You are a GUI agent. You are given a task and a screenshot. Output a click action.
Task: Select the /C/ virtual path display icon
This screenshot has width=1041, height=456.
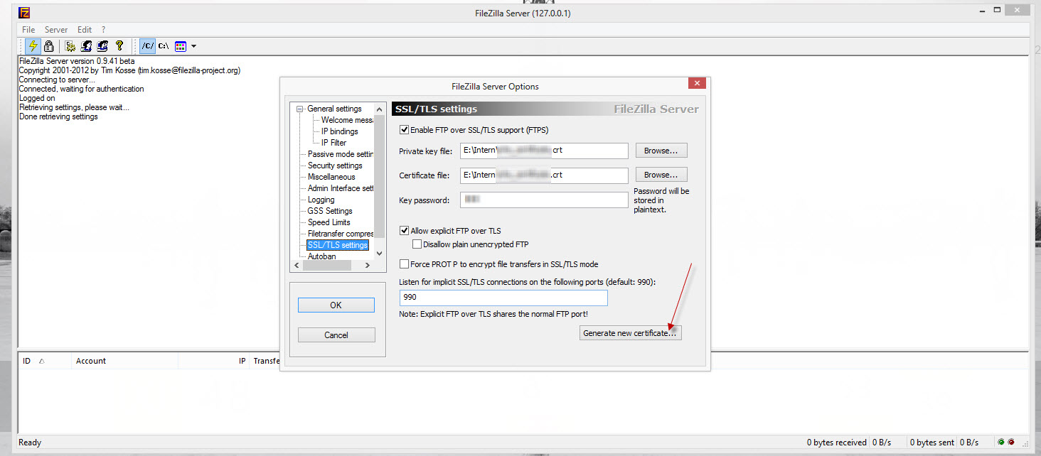(x=147, y=46)
